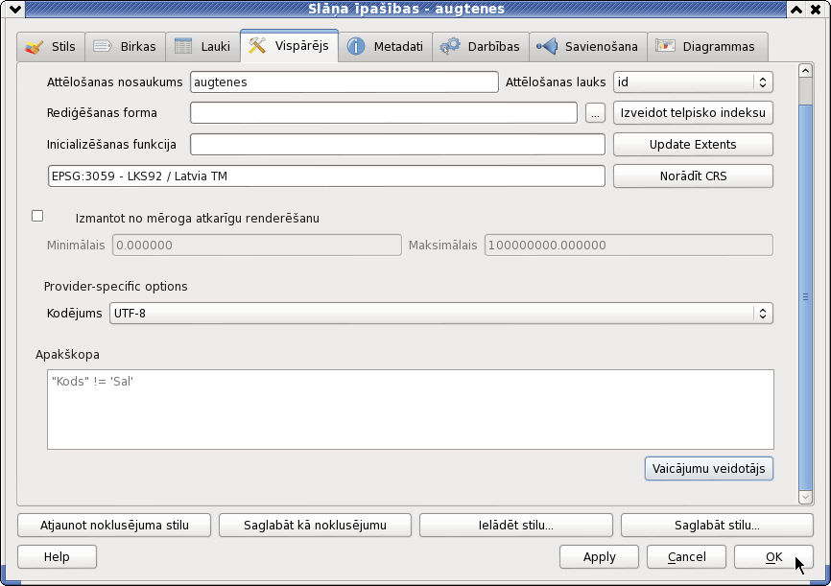Click the chart Diagrammas icon
Image resolution: width=831 pixels, height=586 pixels.
pyautogui.click(x=665, y=46)
